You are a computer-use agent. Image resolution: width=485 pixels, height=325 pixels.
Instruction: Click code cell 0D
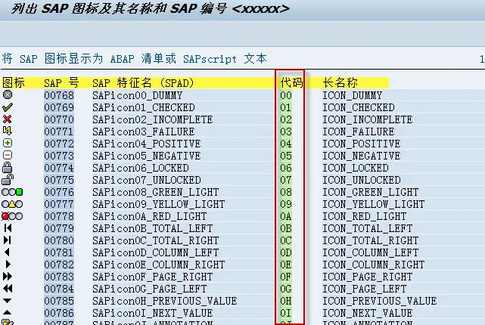[286, 252]
